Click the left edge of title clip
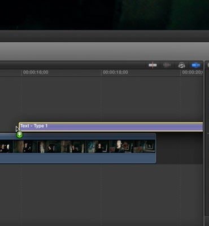209x226 pixels. [19, 127]
